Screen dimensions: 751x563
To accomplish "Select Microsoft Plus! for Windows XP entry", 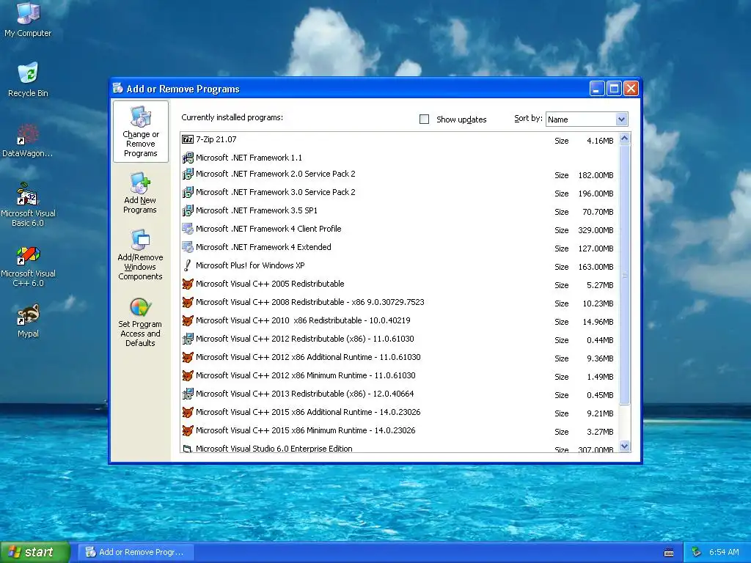I will [250, 265].
